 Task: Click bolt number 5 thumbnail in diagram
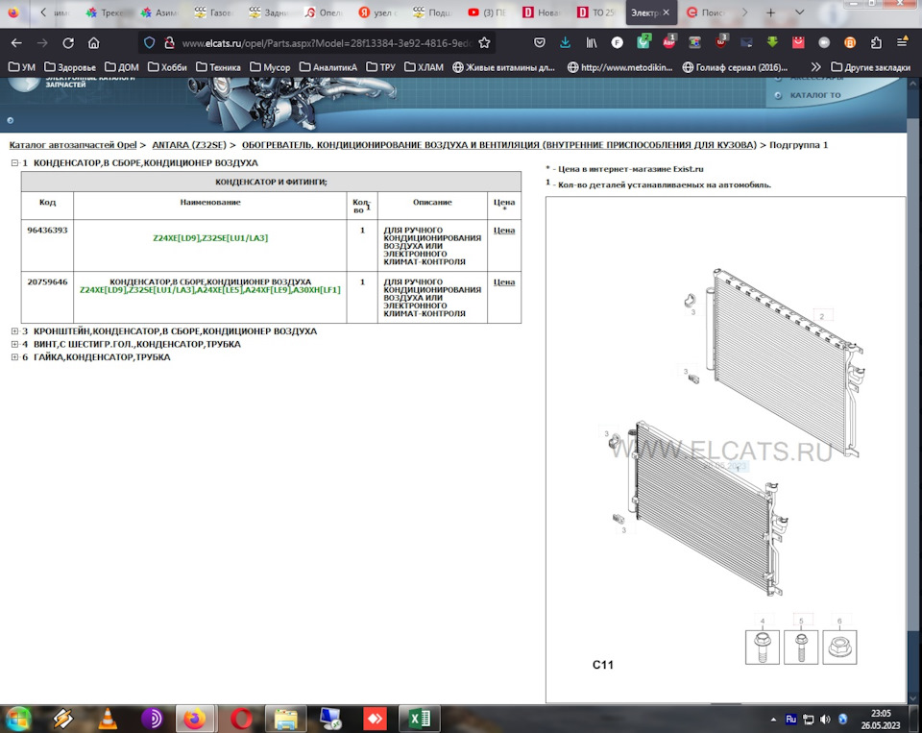(x=801, y=647)
